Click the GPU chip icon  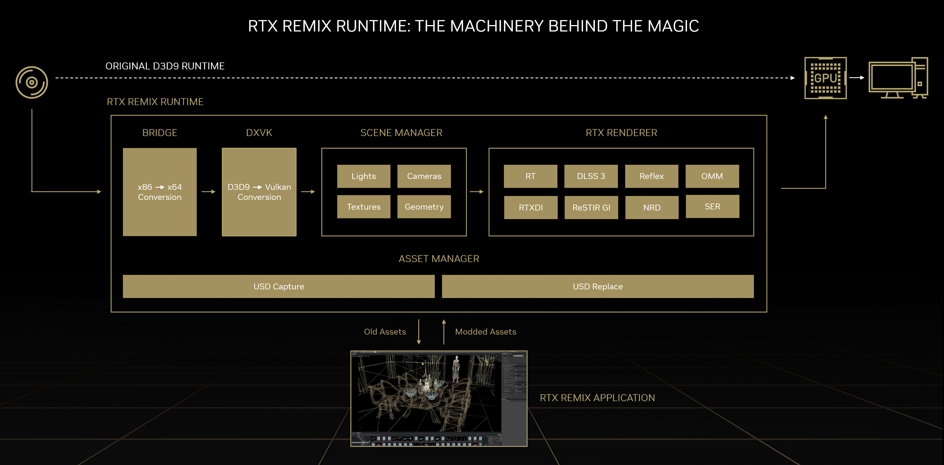825,78
